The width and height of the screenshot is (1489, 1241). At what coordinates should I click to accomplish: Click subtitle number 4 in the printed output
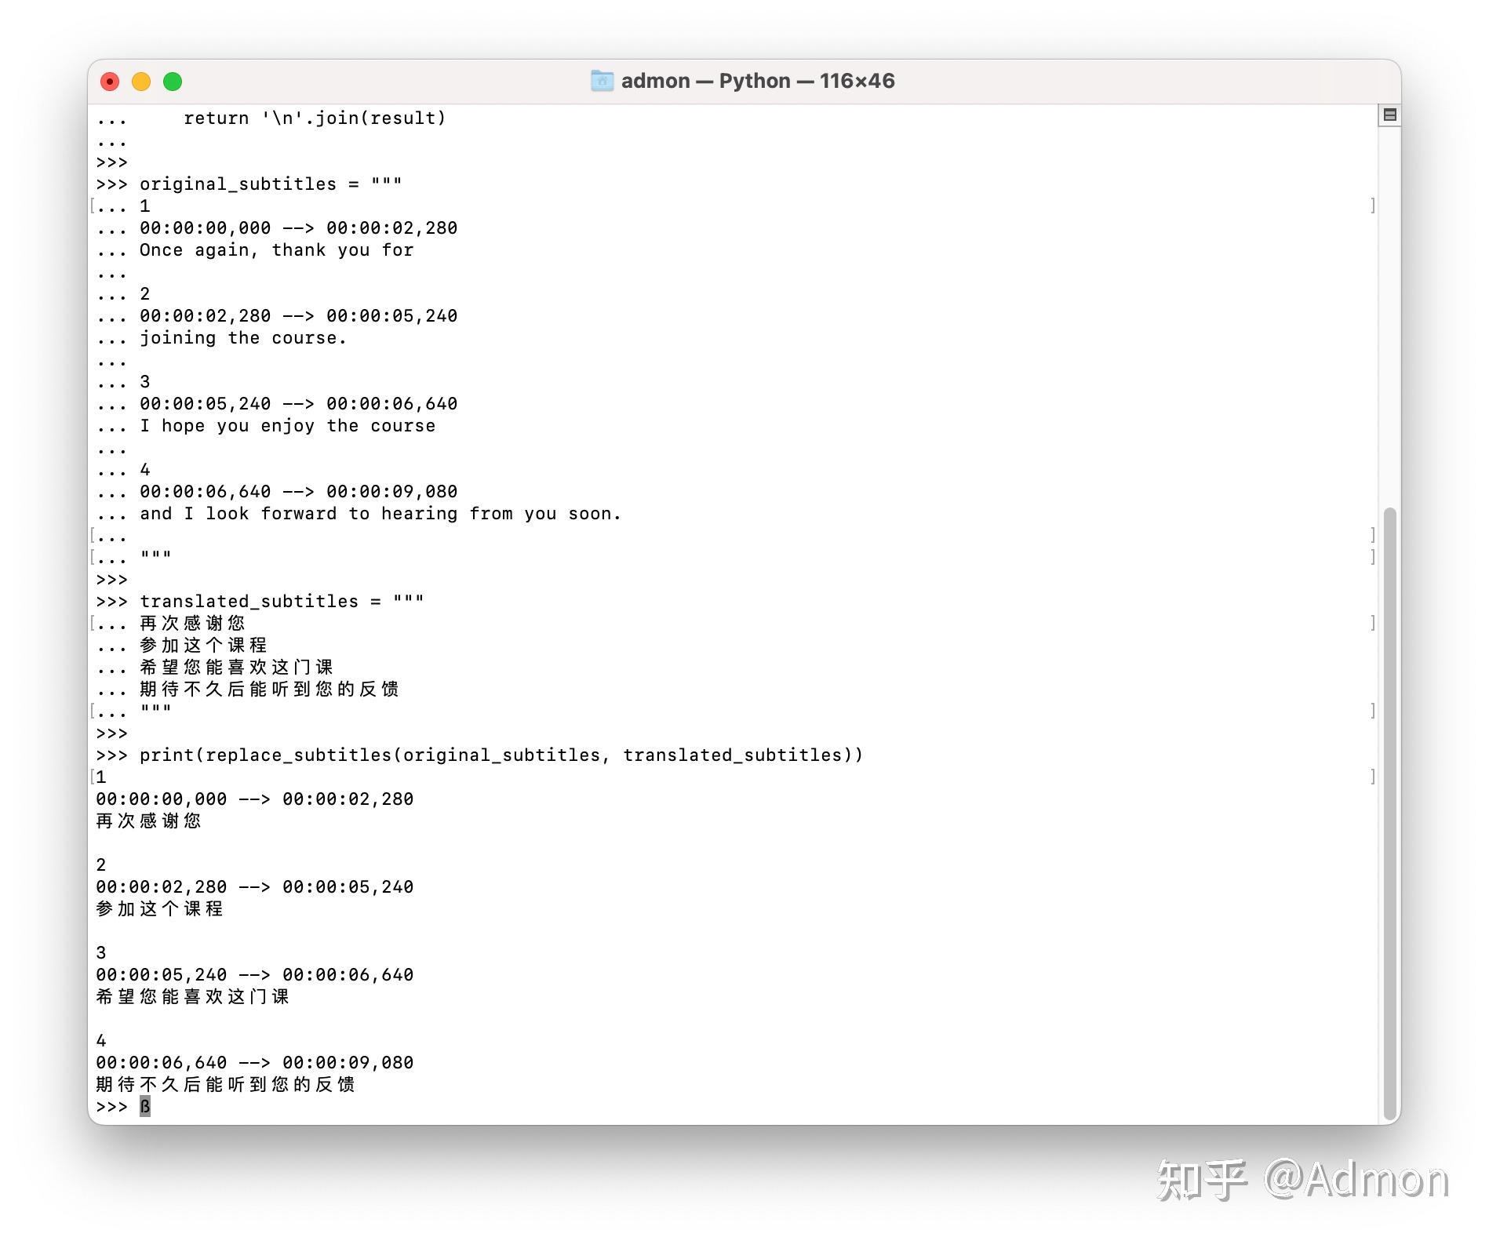coord(100,1040)
